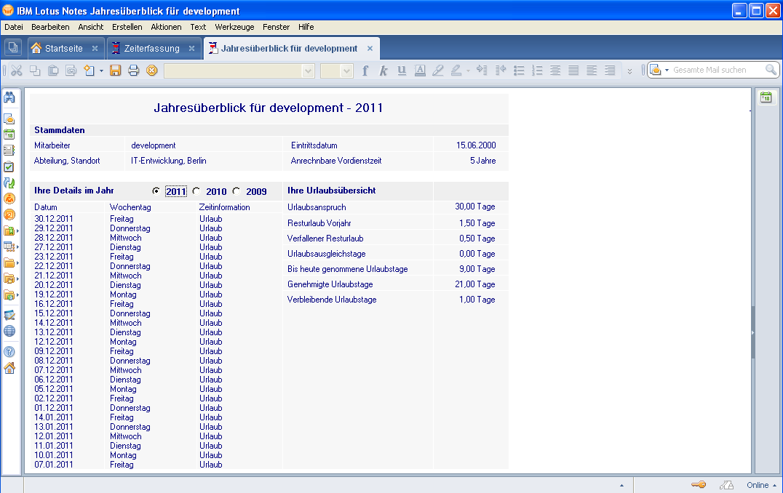
Task: Open the font size dropdown in the toolbar
Action: 347,71
